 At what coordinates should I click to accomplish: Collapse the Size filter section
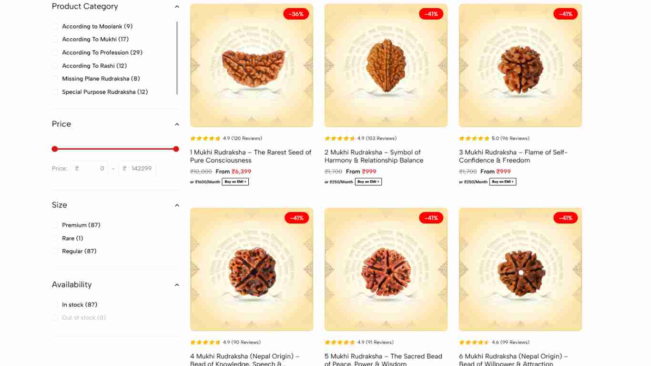177,205
